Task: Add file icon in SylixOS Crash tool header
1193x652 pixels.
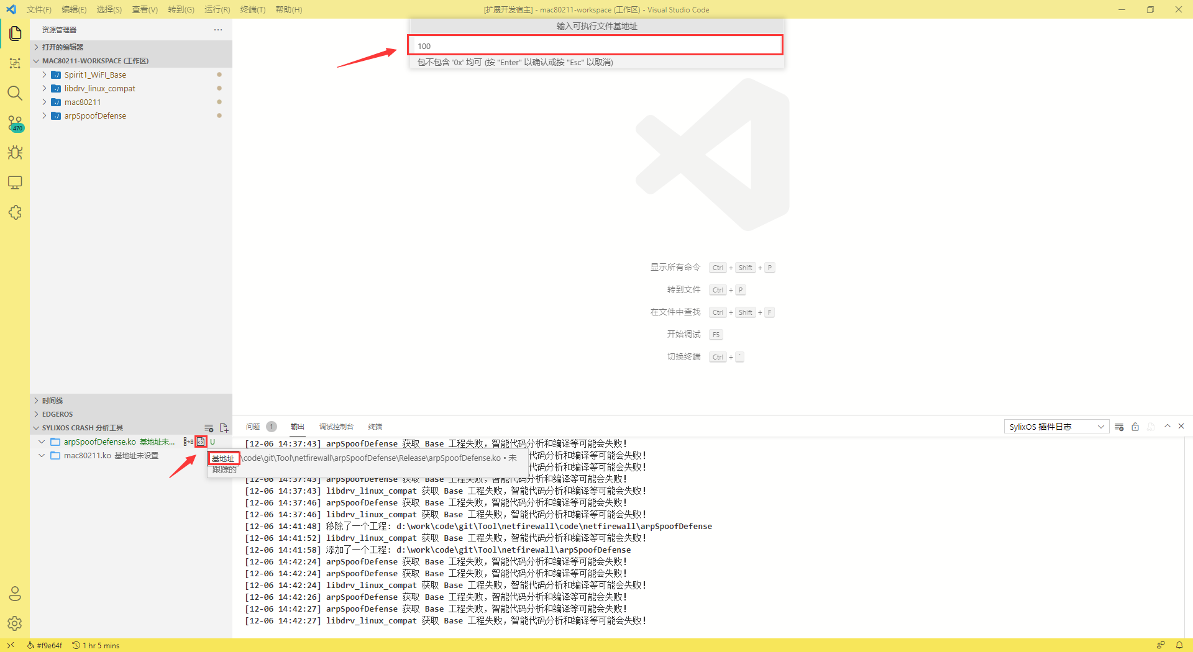Action: tap(224, 428)
